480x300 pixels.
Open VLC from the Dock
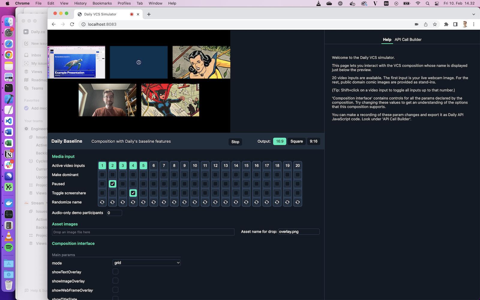coord(9,236)
